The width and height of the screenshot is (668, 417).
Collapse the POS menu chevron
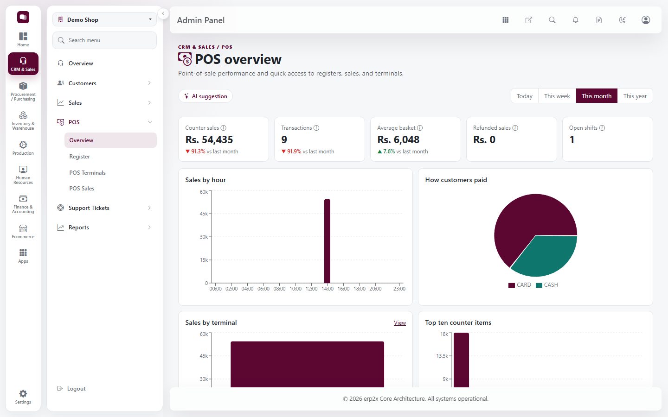[150, 122]
